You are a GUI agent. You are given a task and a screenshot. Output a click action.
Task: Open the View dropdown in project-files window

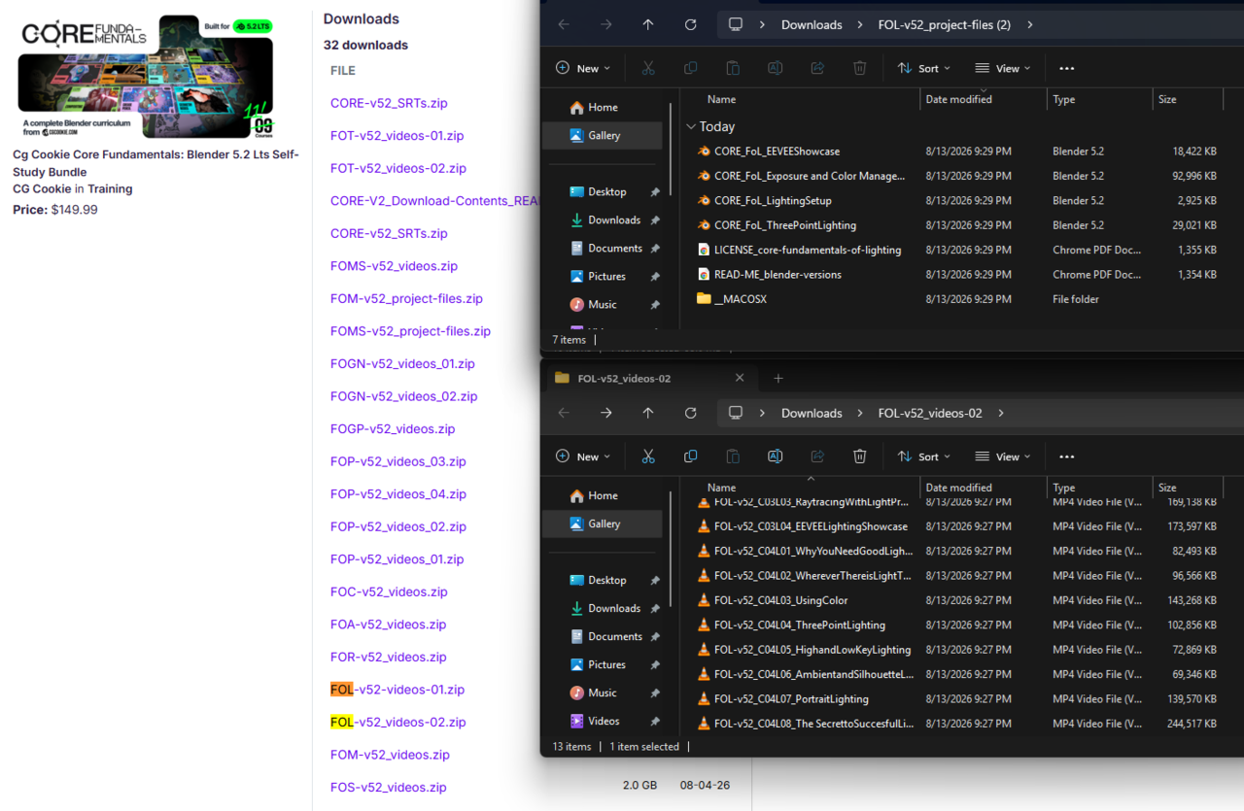tap(1003, 68)
